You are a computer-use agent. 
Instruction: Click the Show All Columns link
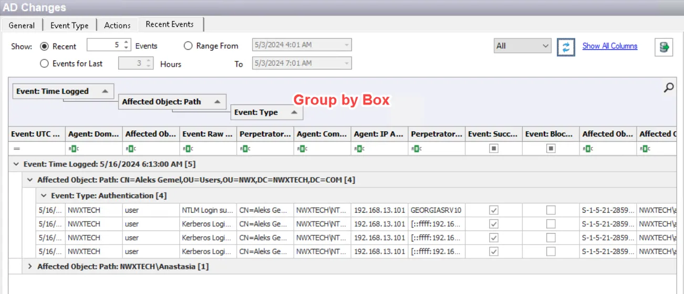(x=610, y=46)
